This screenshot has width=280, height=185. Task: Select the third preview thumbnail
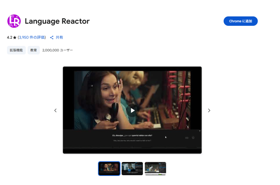coord(155,169)
